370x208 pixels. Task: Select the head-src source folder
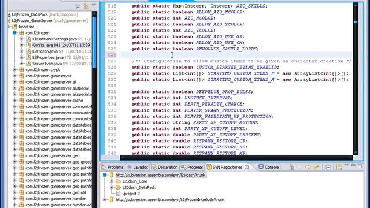27,27
